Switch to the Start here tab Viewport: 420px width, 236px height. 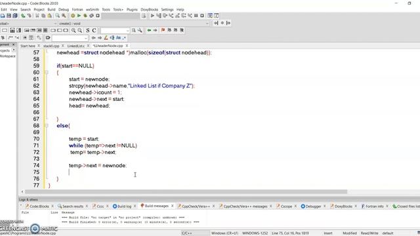click(x=28, y=46)
